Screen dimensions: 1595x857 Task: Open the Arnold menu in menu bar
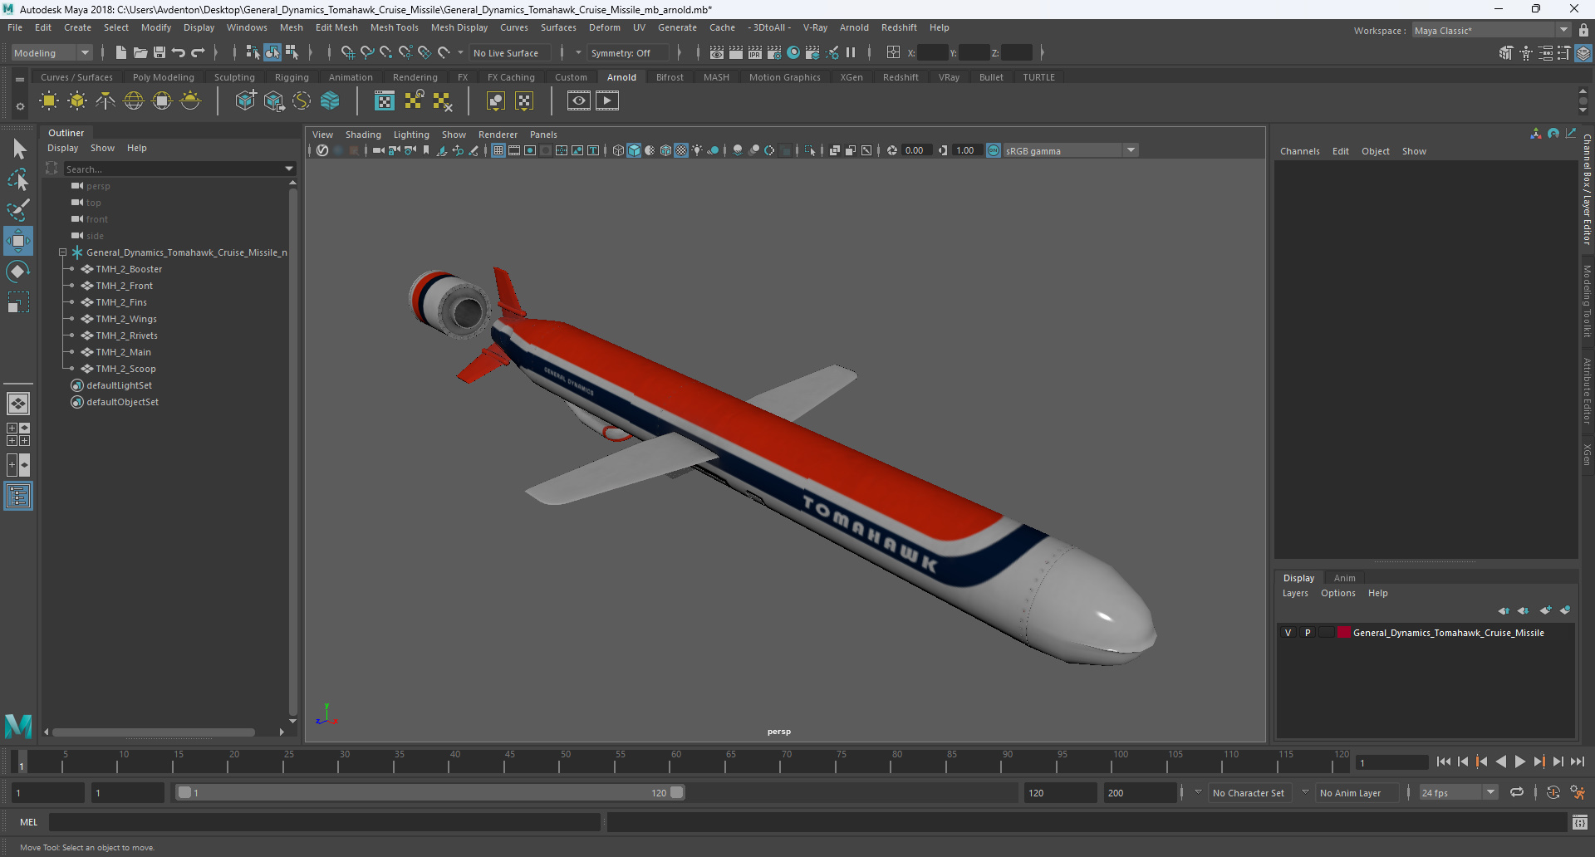coord(854,27)
